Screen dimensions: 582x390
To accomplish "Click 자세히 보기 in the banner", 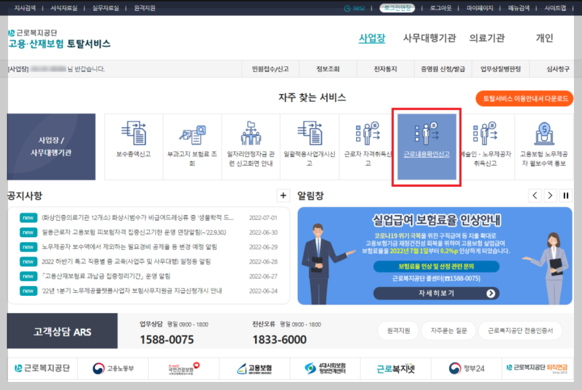I will click(435, 294).
